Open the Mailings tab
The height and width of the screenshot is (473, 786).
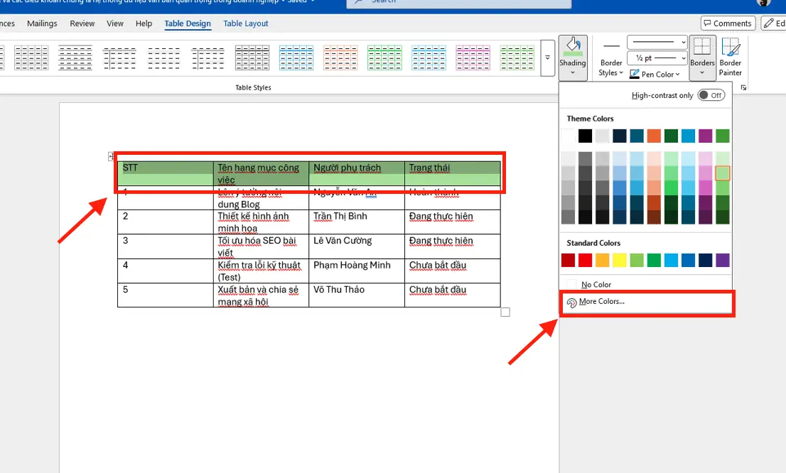point(42,23)
